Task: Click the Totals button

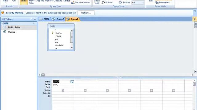Action: [150, 1]
